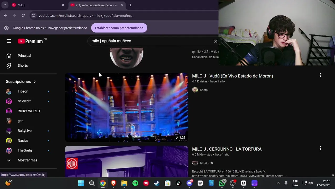
Task: Open the clock and date panel
Action: click(323, 183)
